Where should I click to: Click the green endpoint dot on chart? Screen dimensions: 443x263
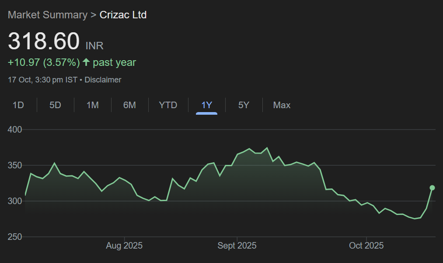point(433,188)
